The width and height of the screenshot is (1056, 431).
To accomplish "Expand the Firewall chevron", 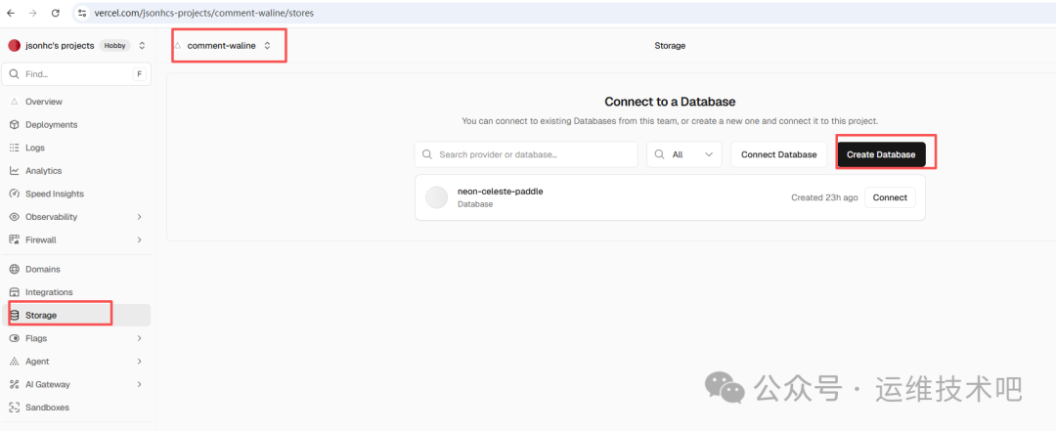I will pyautogui.click(x=140, y=239).
